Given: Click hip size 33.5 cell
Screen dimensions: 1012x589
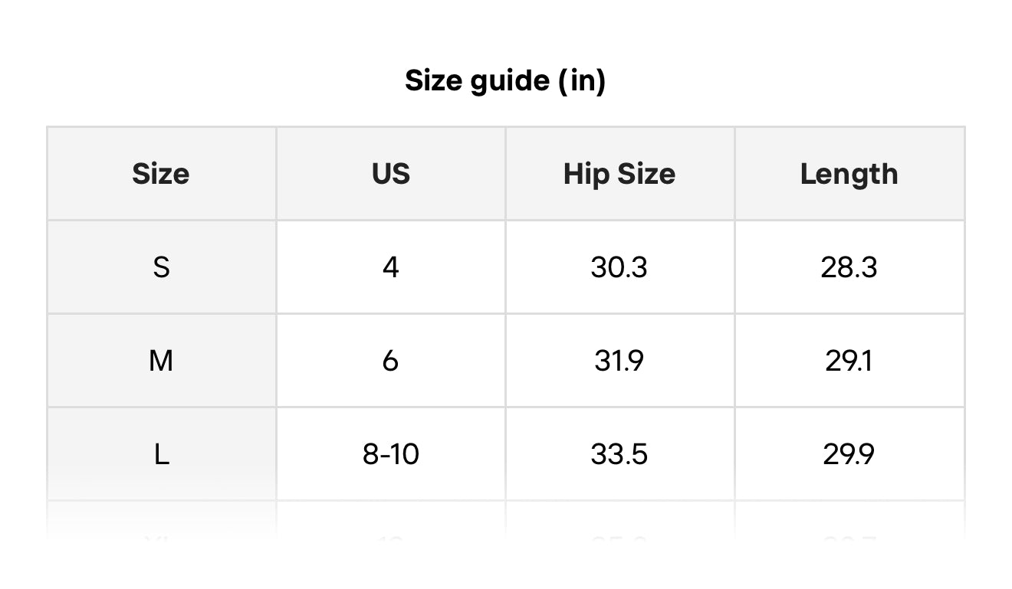Looking at the screenshot, I should (619, 454).
